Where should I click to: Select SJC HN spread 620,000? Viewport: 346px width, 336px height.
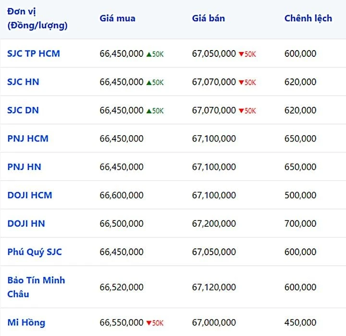pos(300,82)
